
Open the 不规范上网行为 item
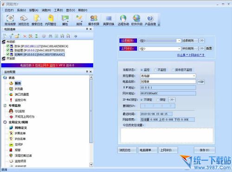[x=25, y=116]
